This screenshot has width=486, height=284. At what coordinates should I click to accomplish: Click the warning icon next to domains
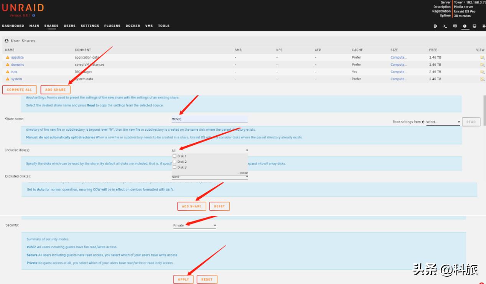coord(8,65)
